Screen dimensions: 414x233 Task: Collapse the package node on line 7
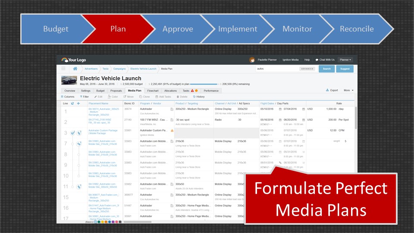(79, 143)
